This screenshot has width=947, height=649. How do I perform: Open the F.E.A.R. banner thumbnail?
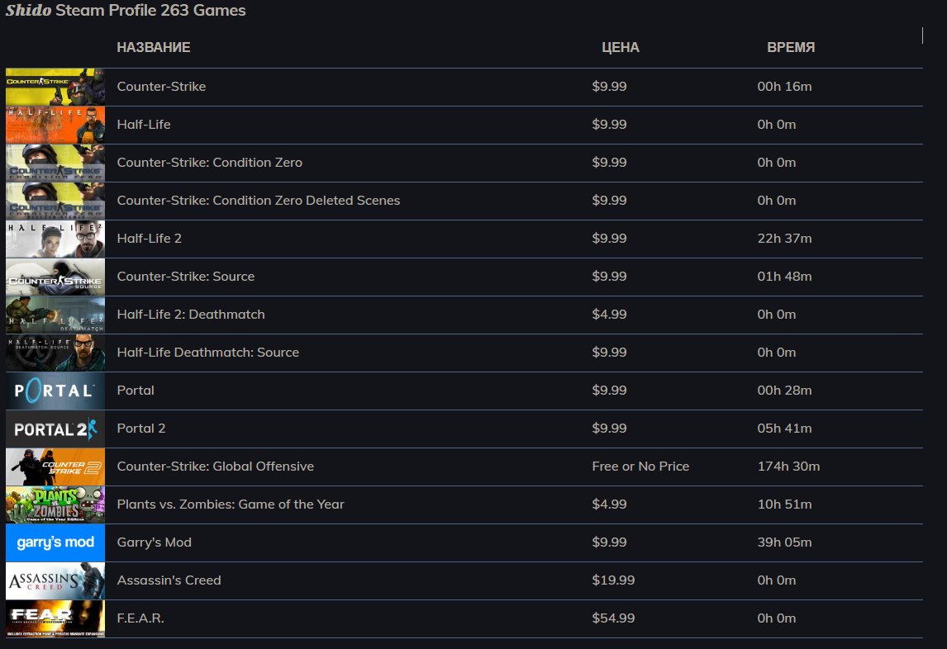pos(55,618)
